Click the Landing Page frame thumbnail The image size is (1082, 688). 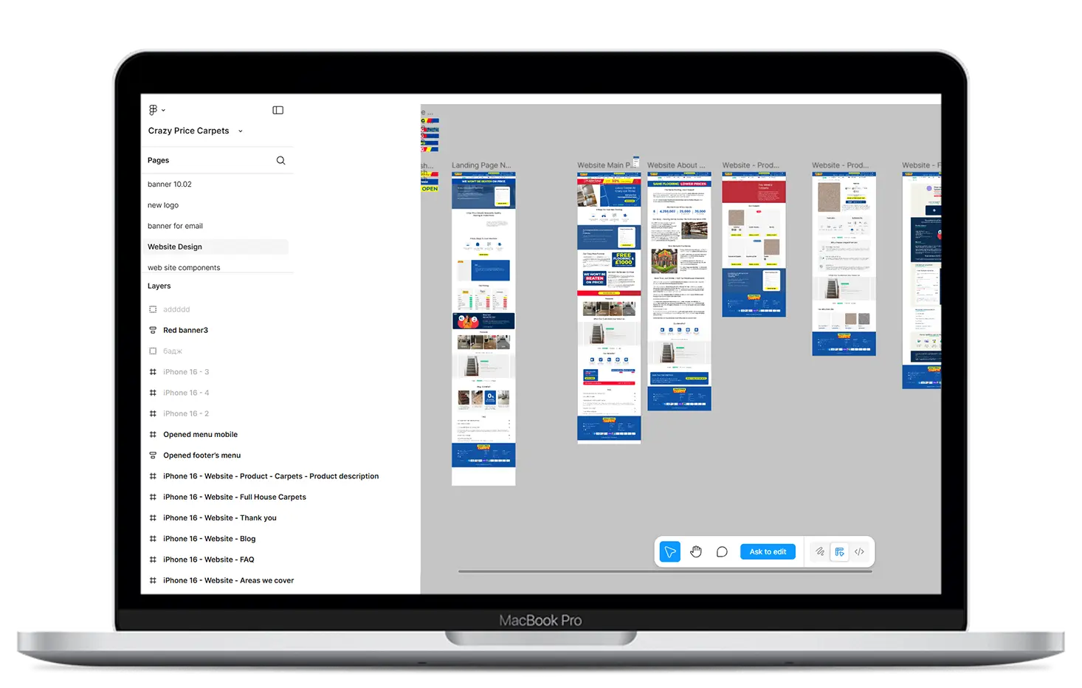point(483,328)
